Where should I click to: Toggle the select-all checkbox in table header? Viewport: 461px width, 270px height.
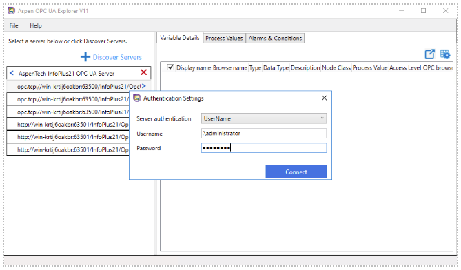click(170, 67)
